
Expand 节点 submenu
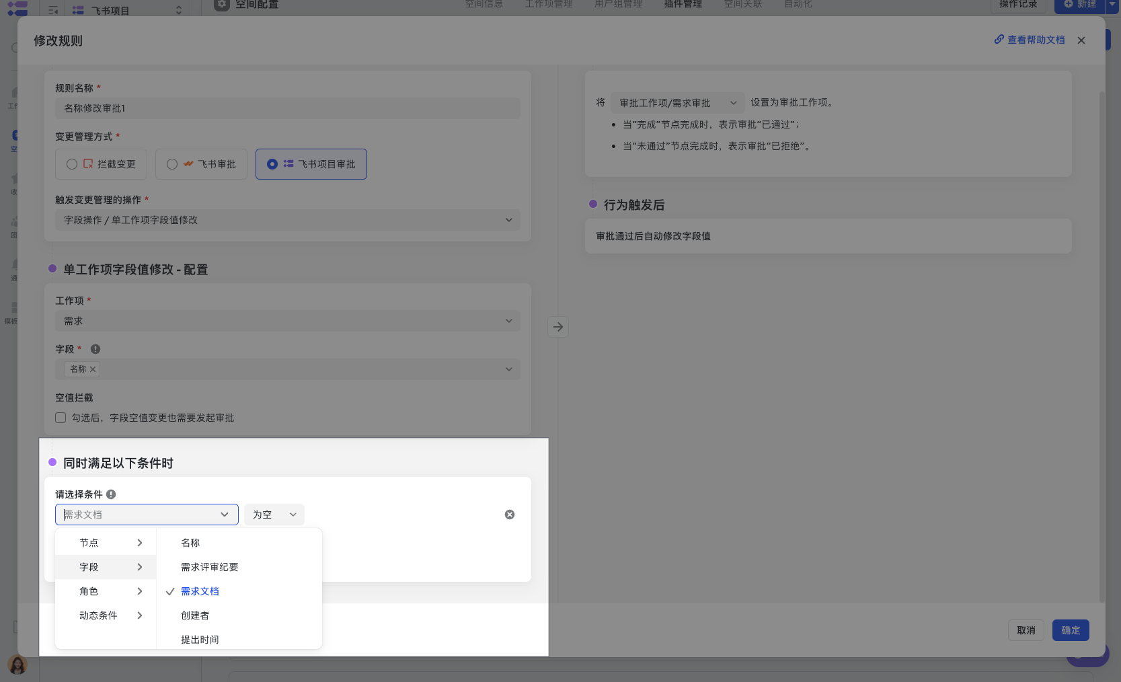click(106, 543)
